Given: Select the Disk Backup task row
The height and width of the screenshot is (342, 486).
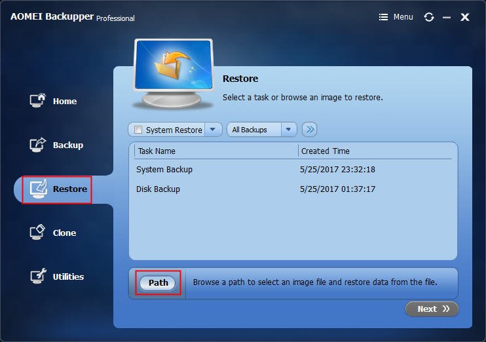Looking at the screenshot, I should [293, 189].
